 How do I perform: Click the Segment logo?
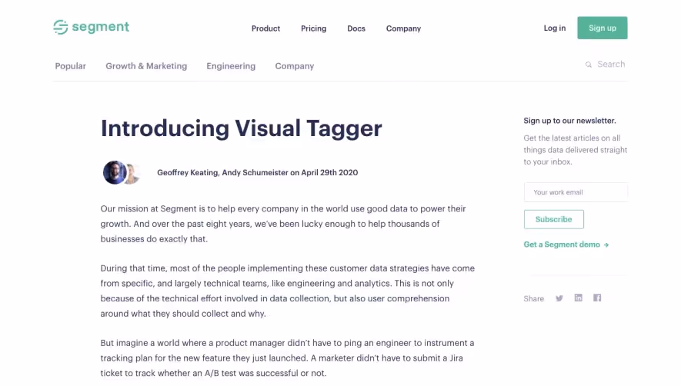92,27
